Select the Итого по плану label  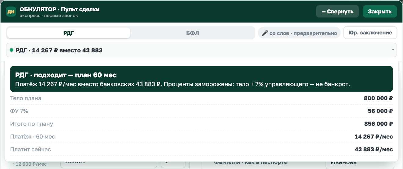point(31,124)
